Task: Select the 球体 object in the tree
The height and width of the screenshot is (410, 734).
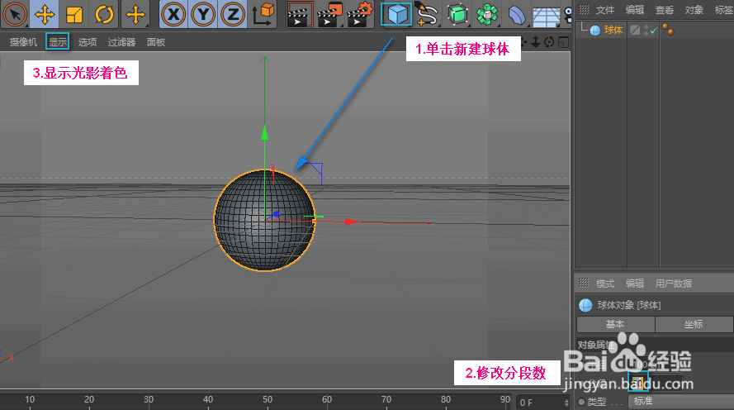Action: pyautogui.click(x=613, y=30)
